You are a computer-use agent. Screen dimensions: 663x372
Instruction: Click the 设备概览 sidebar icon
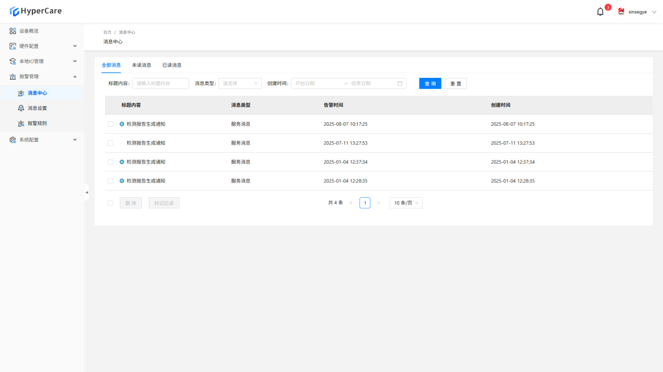tap(13, 31)
